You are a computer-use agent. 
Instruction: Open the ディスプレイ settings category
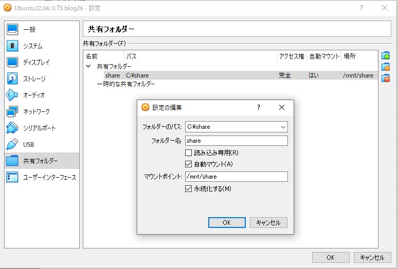42,62
